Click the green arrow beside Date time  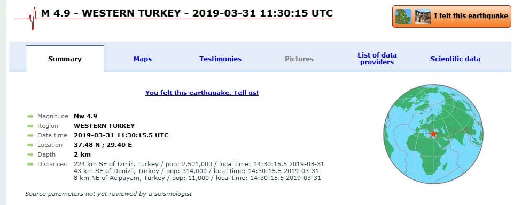pyautogui.click(x=30, y=135)
